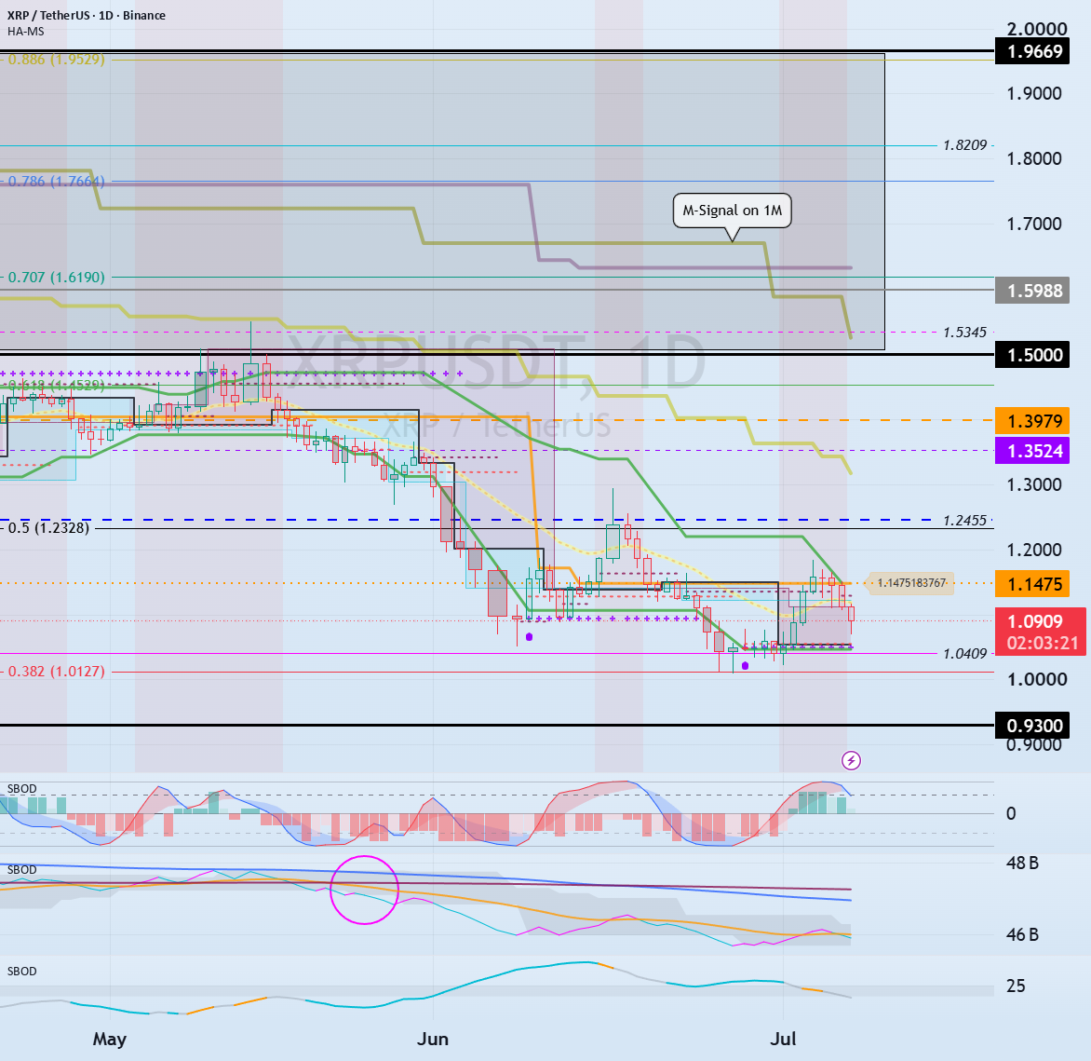Click the purple 1.3524 price label
The image size is (1091, 1061).
point(1031,451)
